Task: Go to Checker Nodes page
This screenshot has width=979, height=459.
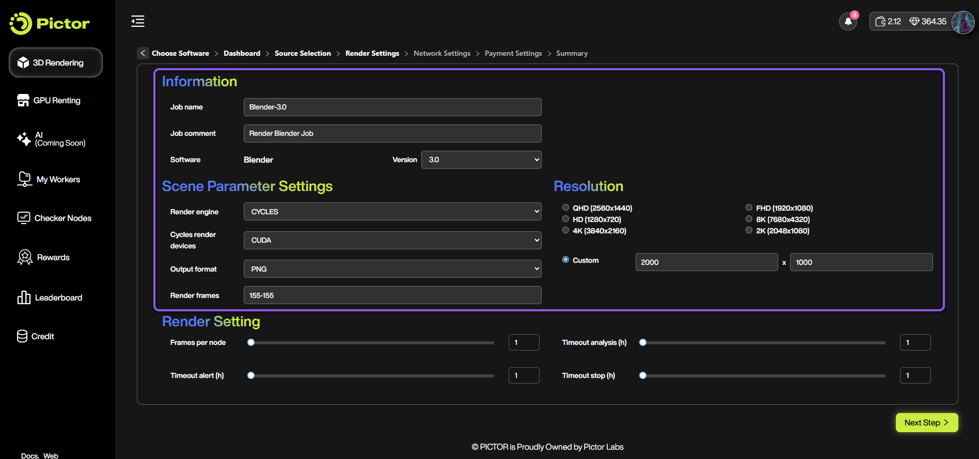Action: pos(62,218)
